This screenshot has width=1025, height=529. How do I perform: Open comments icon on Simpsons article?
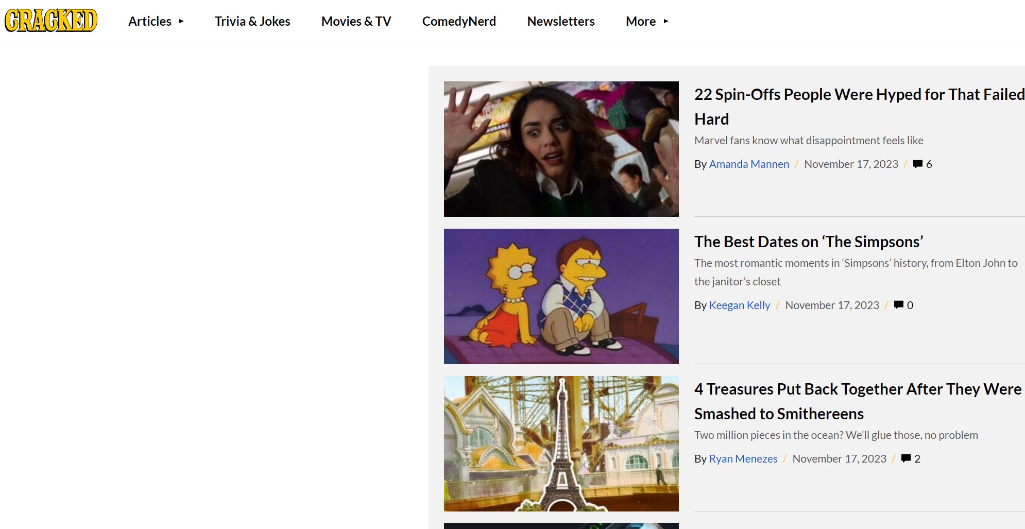899,305
